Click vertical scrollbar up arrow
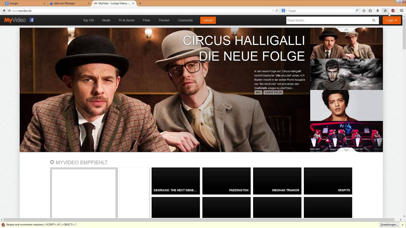Image resolution: width=406 pixels, height=228 pixels. (x=404, y=17)
